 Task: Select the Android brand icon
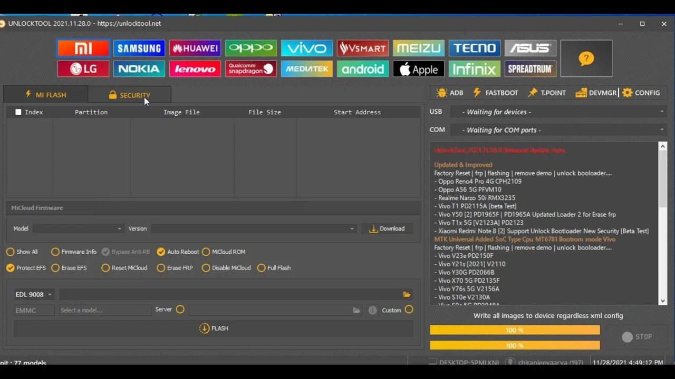click(x=363, y=69)
